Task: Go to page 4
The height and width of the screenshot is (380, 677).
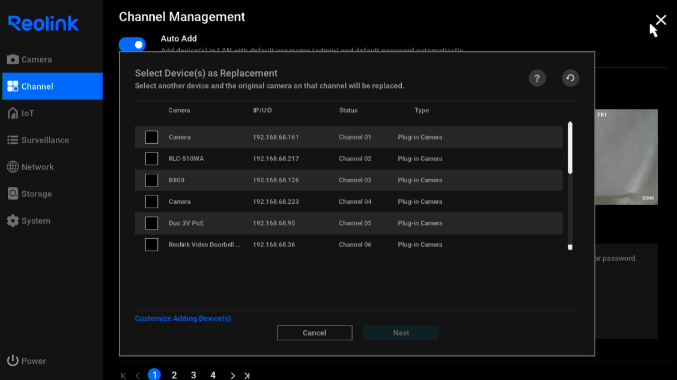Action: pyautogui.click(x=213, y=375)
